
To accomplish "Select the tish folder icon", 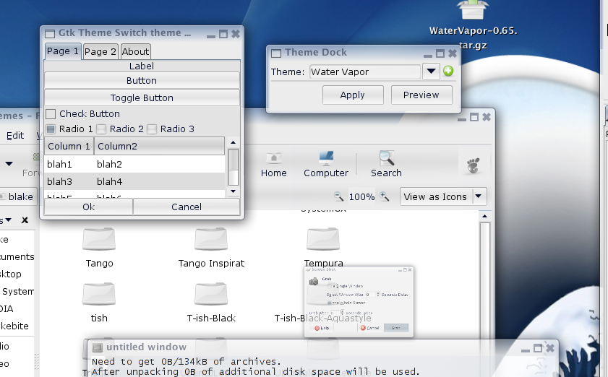I will 99,294.
